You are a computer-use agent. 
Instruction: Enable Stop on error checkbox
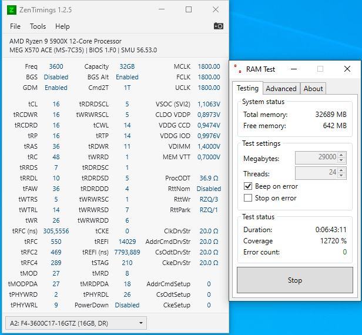coord(248,198)
